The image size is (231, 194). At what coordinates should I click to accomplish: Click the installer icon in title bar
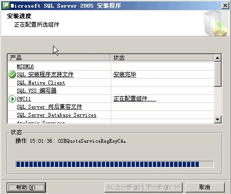tap(6, 6)
